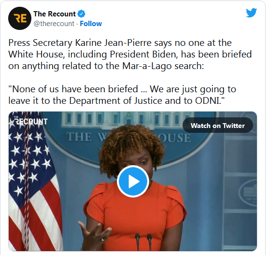The width and height of the screenshot is (268, 255).
Task: Click the Watch on Twitter button
Action: tap(218, 126)
